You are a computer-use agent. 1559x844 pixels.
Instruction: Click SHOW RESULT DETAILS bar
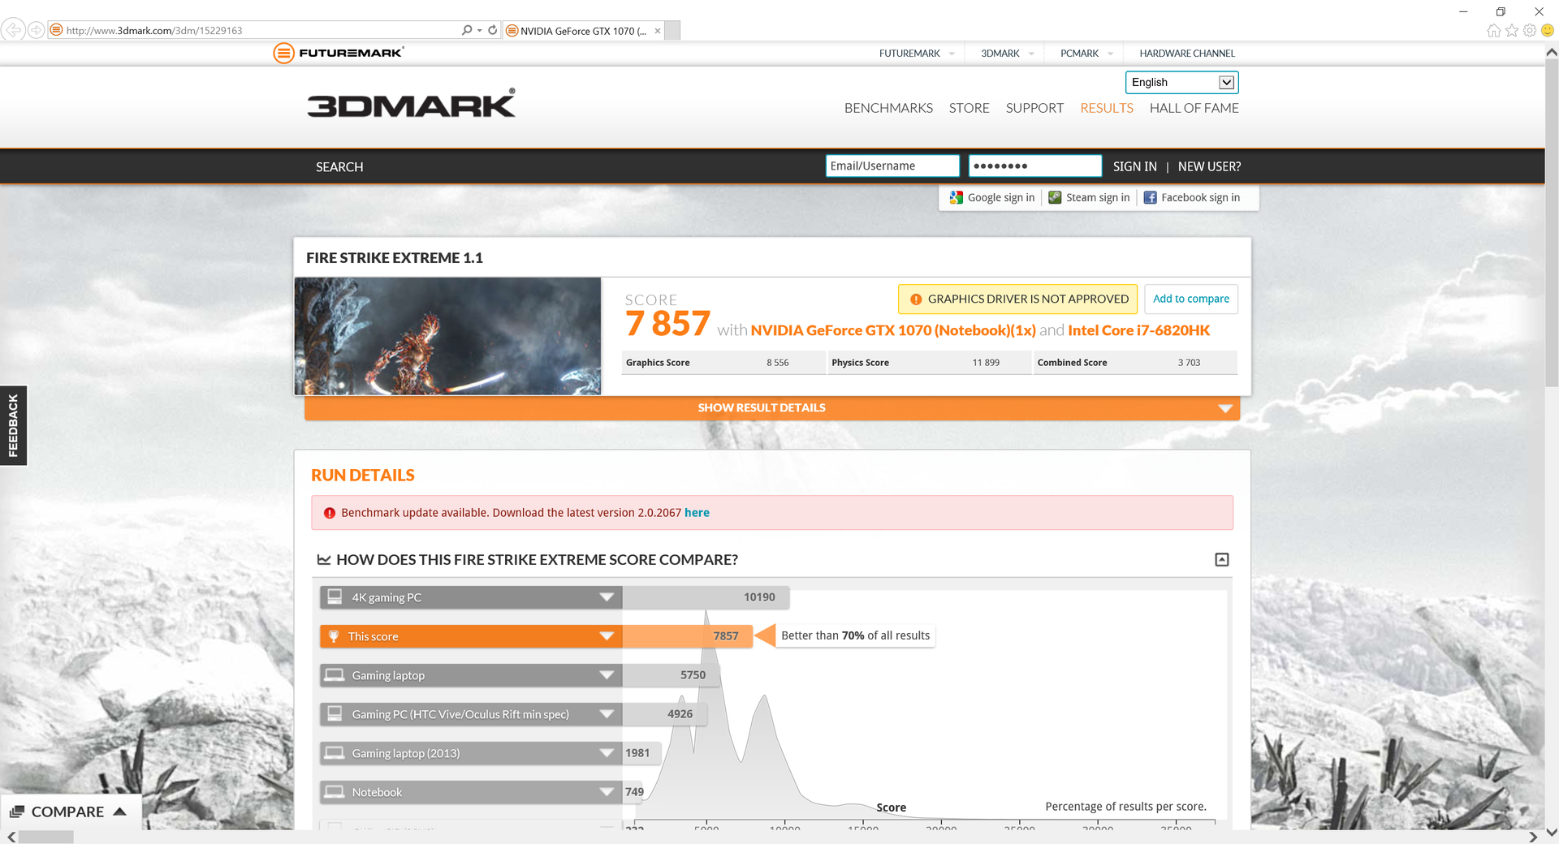point(771,408)
